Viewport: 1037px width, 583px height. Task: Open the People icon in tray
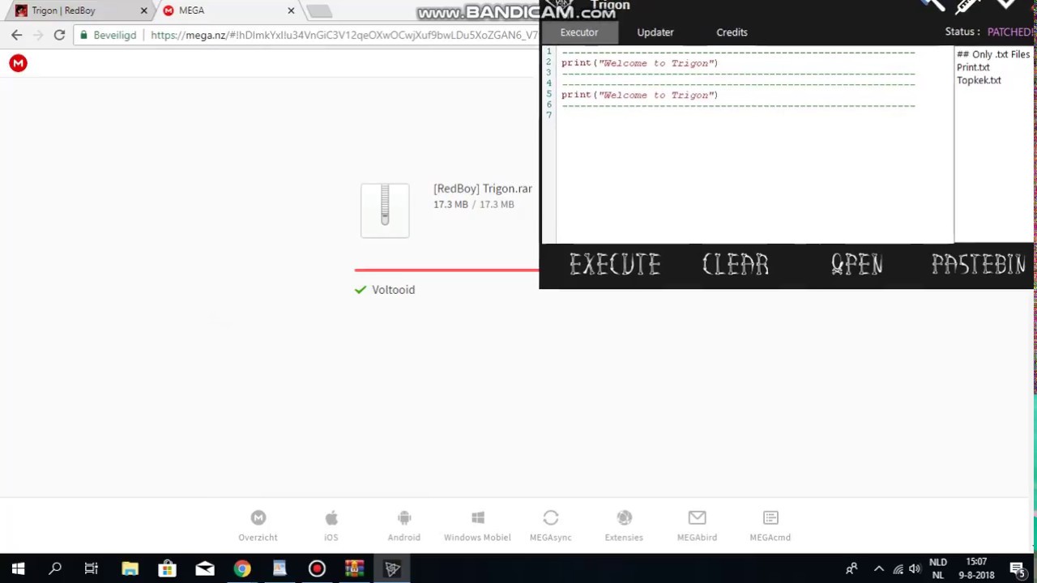click(851, 569)
